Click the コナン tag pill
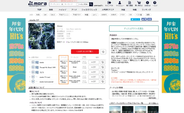Image resolution: width=184 pixels, height=113 pixels. (x=95, y=15)
